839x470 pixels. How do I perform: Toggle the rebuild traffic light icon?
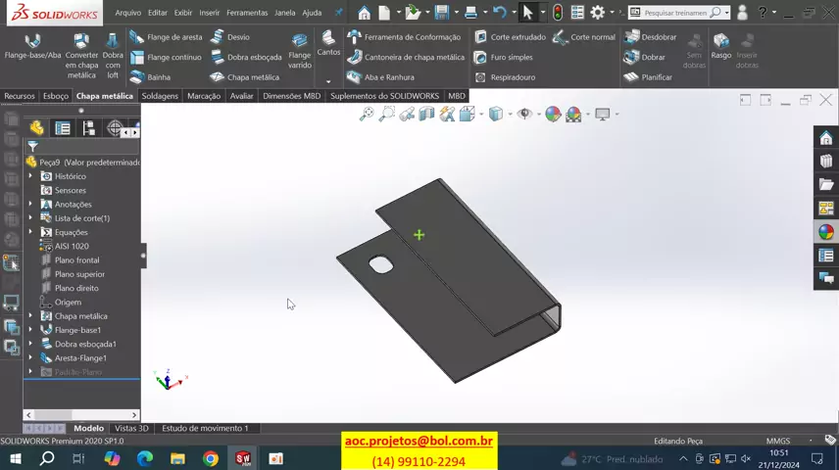pyautogui.click(x=558, y=13)
